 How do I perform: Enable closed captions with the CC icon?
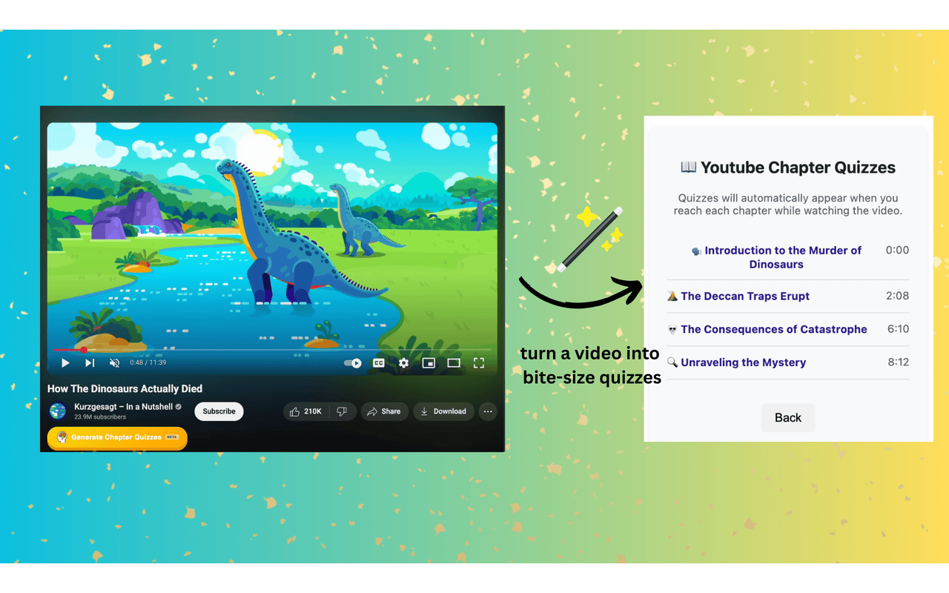[x=378, y=362]
